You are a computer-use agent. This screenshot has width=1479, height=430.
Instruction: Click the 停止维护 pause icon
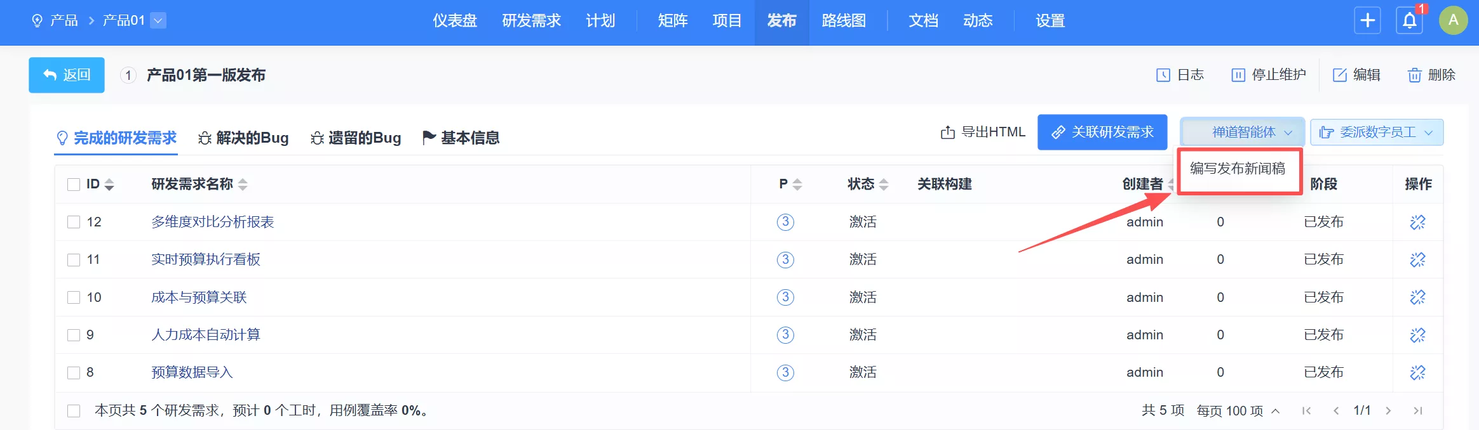[x=1238, y=75]
